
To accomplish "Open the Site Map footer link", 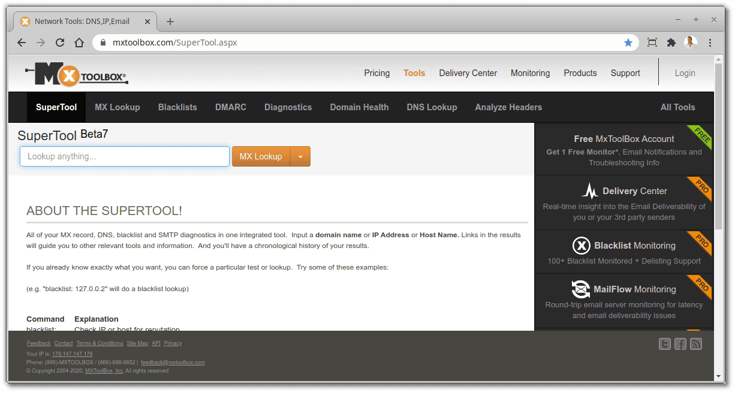I will 137,343.
